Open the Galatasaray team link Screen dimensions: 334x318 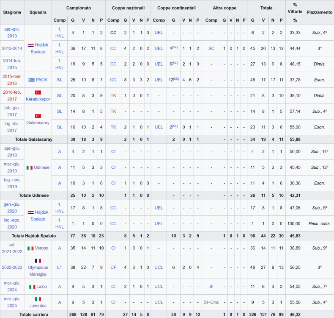(x=38, y=123)
